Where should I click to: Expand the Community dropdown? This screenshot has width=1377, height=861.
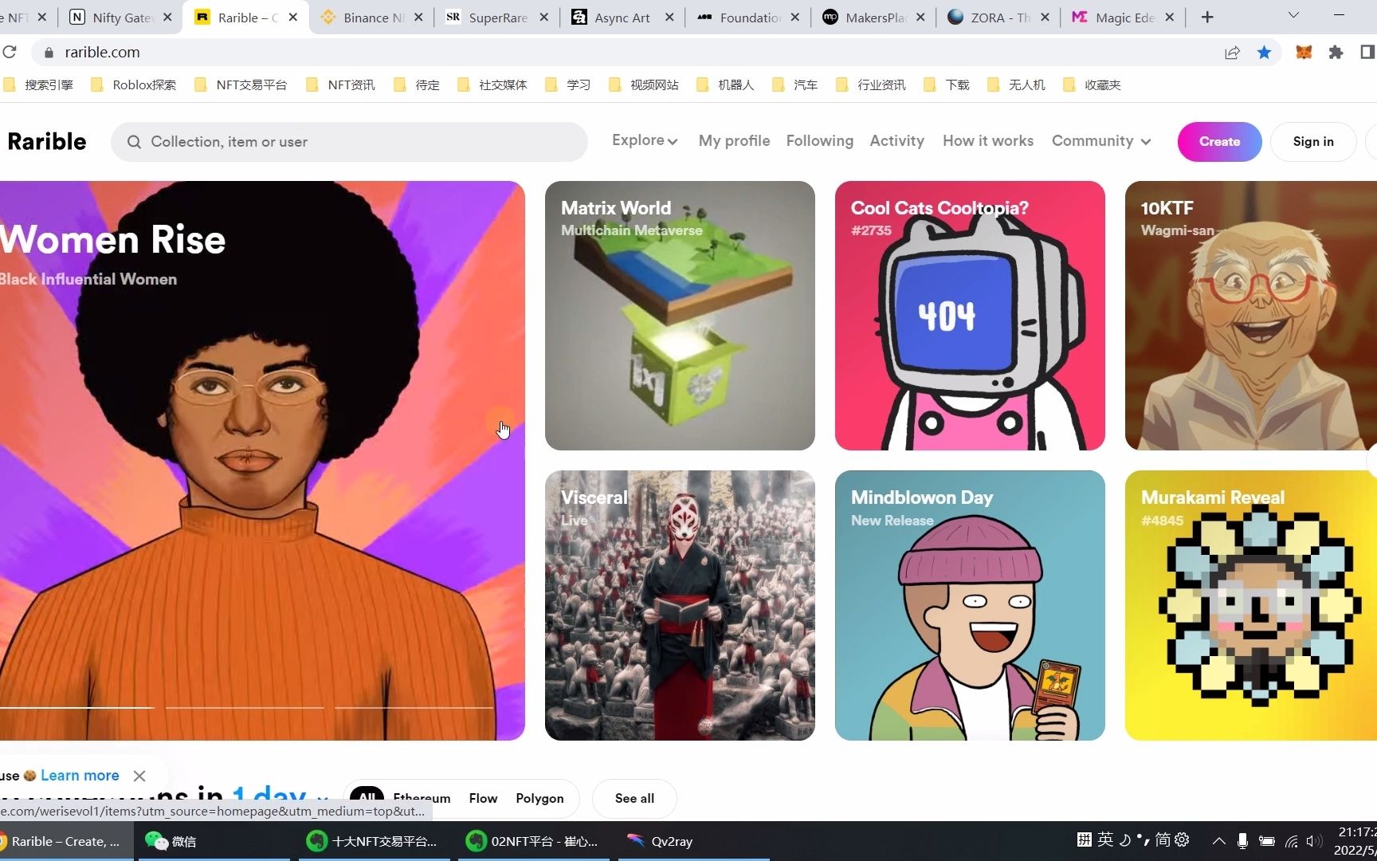tap(1101, 140)
